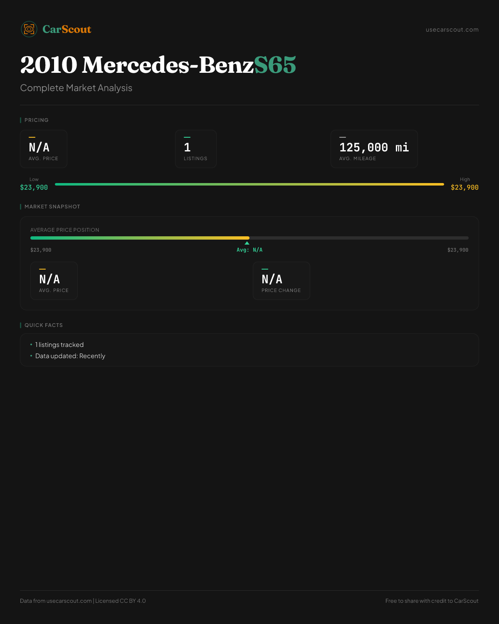Click the CarScout brand name
Viewport: 499px width, 624px height.
click(x=67, y=29)
